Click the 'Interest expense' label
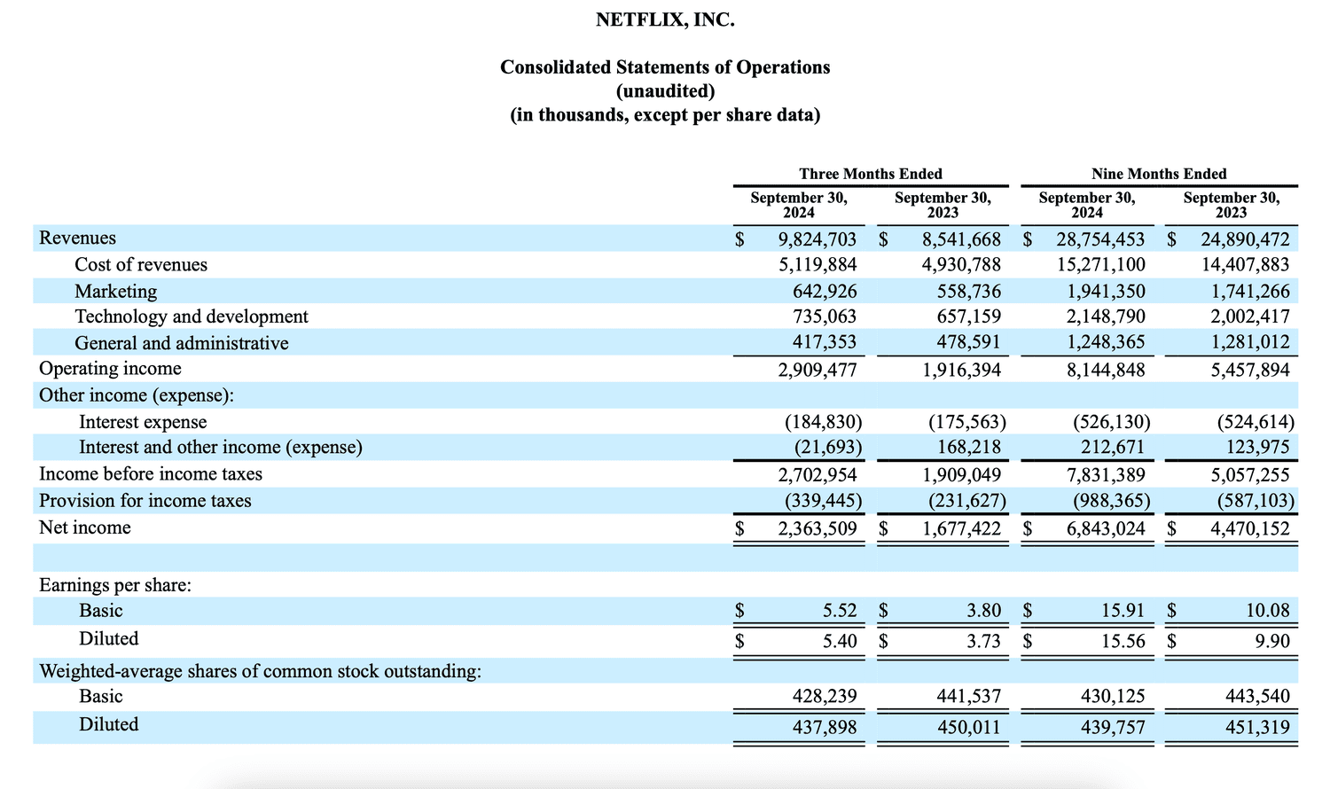The image size is (1330, 789). click(143, 422)
